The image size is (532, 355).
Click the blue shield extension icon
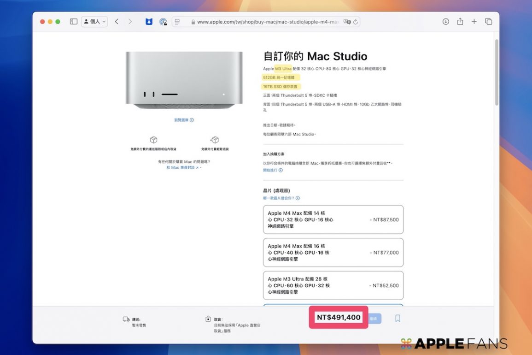point(149,22)
